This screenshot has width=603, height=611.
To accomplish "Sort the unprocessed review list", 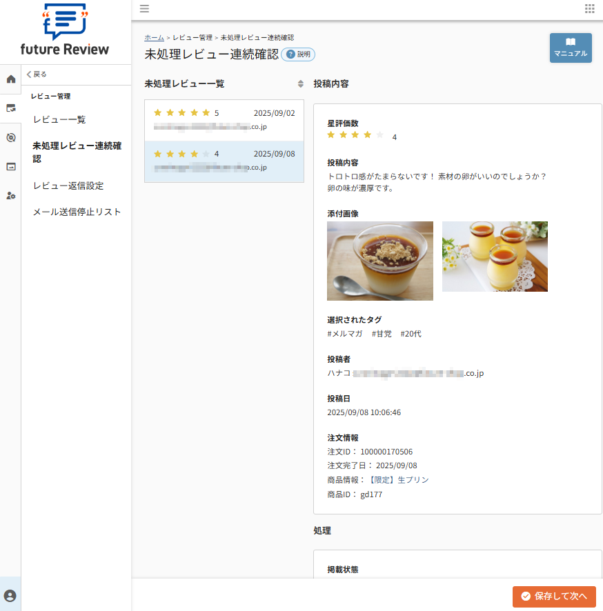I will coord(300,84).
